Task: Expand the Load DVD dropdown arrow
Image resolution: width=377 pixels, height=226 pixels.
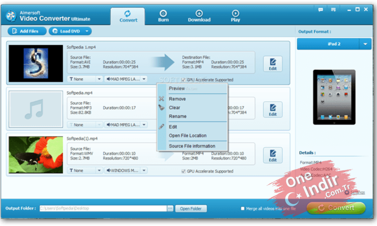Action: (x=87, y=31)
